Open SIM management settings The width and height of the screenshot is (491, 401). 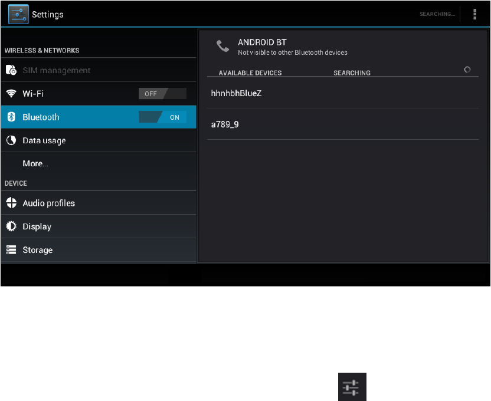(x=99, y=70)
